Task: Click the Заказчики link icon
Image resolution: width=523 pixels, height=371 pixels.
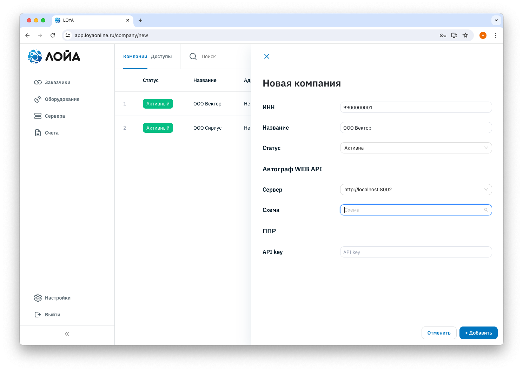Action: 38,82
